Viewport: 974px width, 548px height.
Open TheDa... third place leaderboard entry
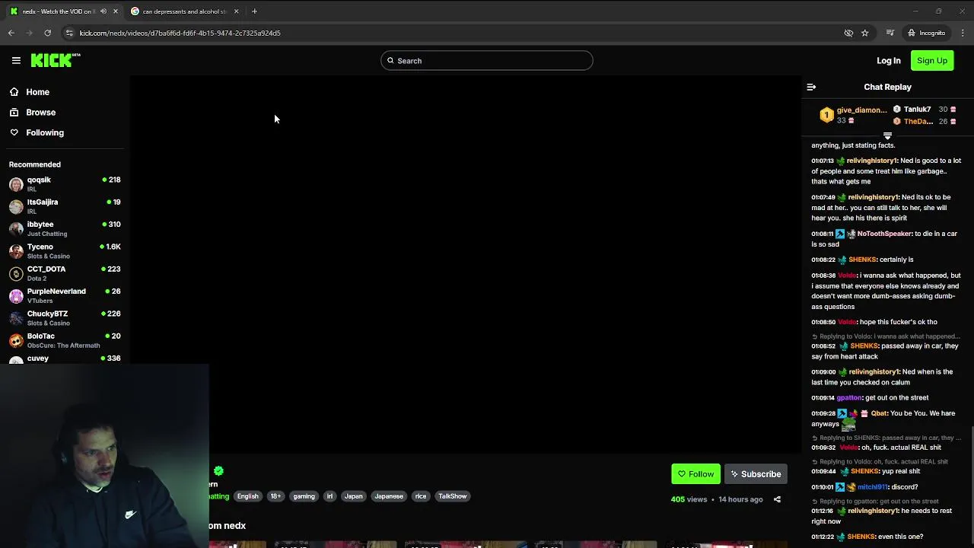point(924,121)
